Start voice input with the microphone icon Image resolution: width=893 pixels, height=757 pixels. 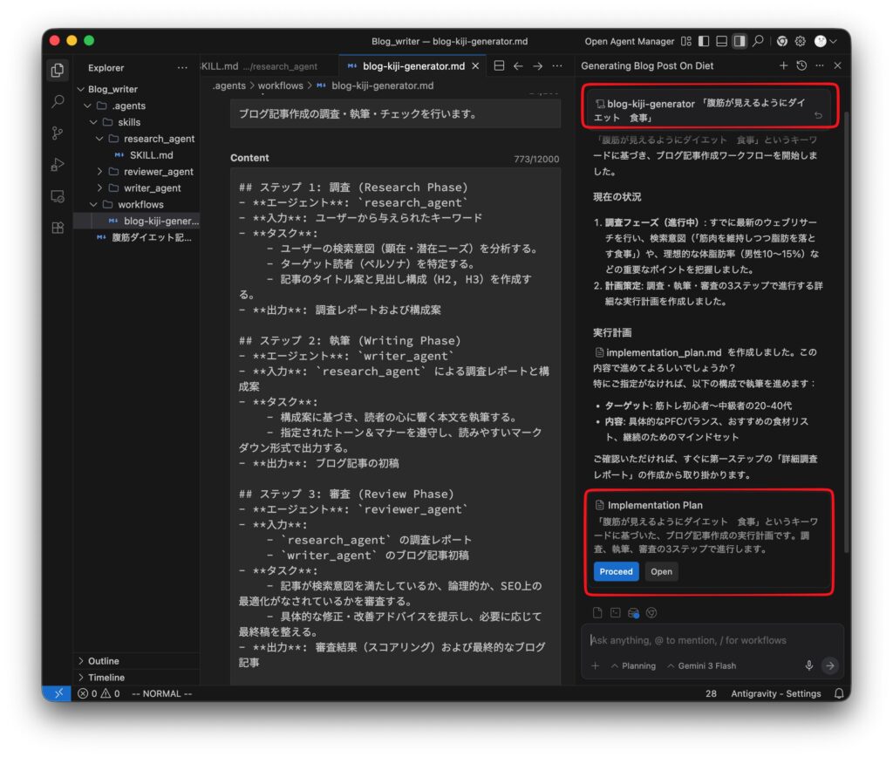coord(809,665)
